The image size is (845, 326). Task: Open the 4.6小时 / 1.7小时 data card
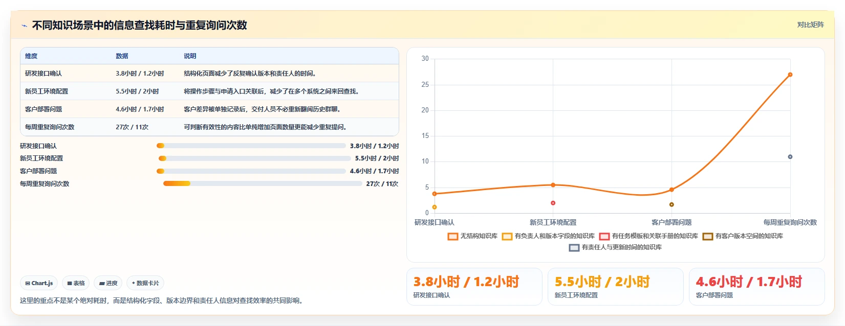coord(757,287)
